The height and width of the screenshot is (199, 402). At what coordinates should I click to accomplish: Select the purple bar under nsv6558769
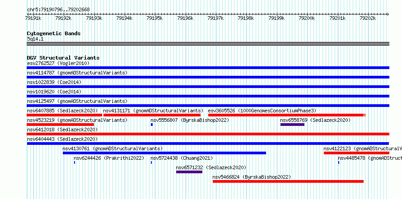pyautogui.click(x=293, y=125)
